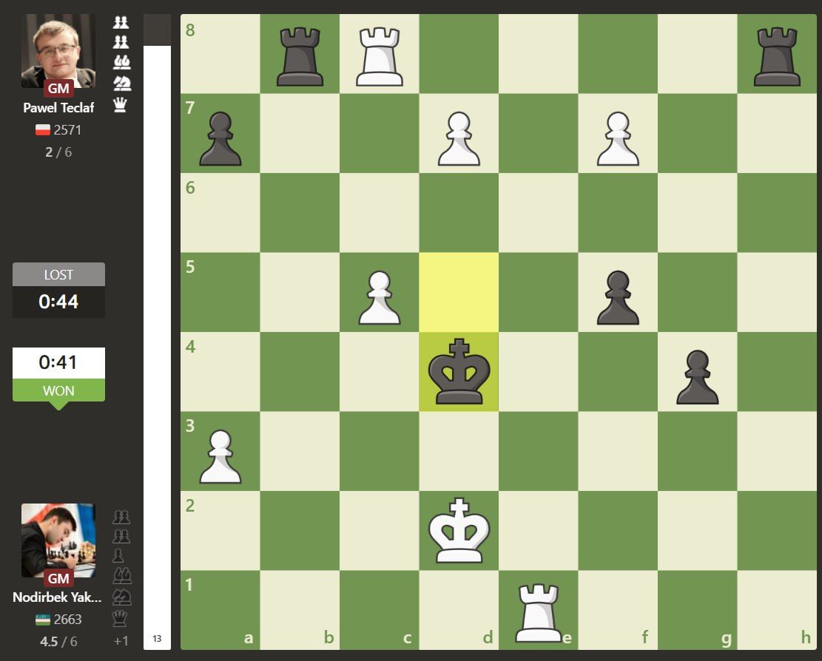Open the Pawel Teclaf player name link
The image size is (822, 661).
tap(58, 108)
